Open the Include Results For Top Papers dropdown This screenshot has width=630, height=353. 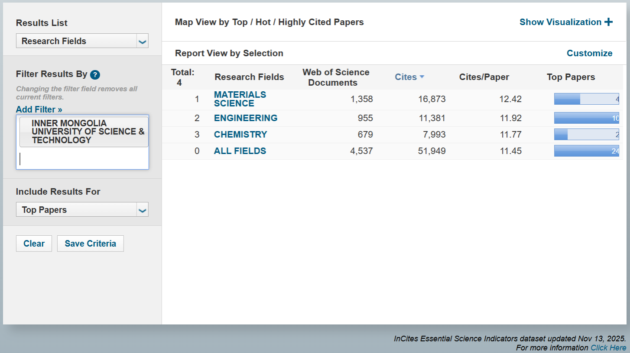pos(82,210)
